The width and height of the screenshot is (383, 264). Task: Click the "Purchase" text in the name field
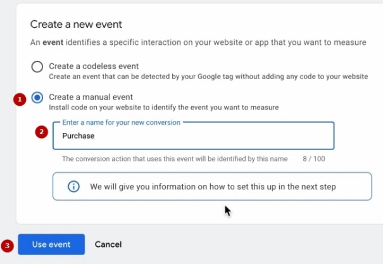78,135
